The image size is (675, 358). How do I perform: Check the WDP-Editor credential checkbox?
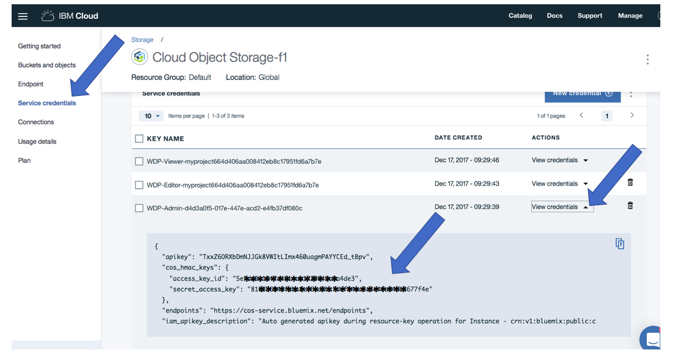tap(139, 185)
